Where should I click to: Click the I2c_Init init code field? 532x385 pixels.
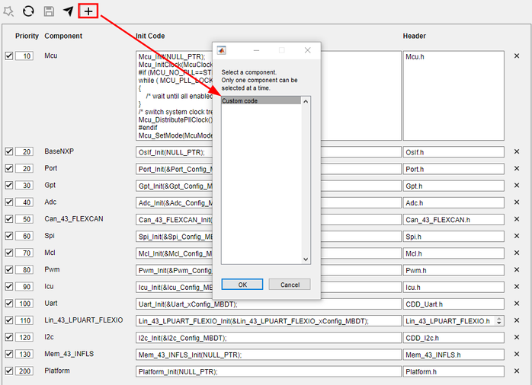tap(268, 338)
